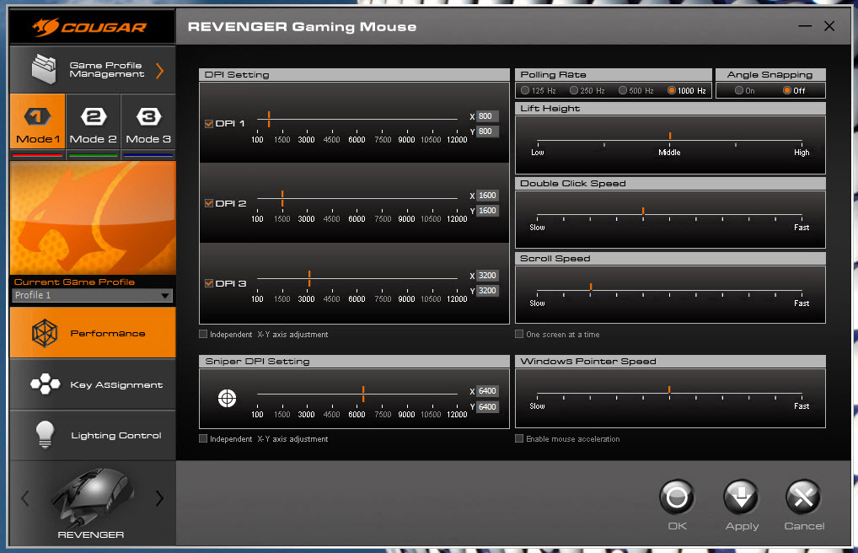Click the DPI 2 X value field
The image size is (858, 553).
pos(487,196)
